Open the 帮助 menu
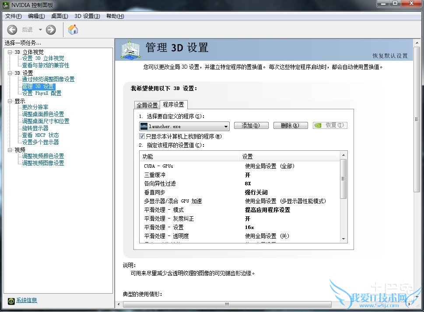The image size is (424, 312). [x=115, y=16]
